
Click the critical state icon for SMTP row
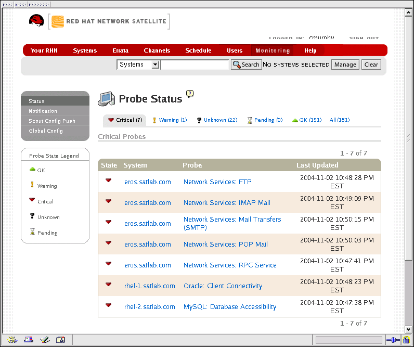[108, 222]
